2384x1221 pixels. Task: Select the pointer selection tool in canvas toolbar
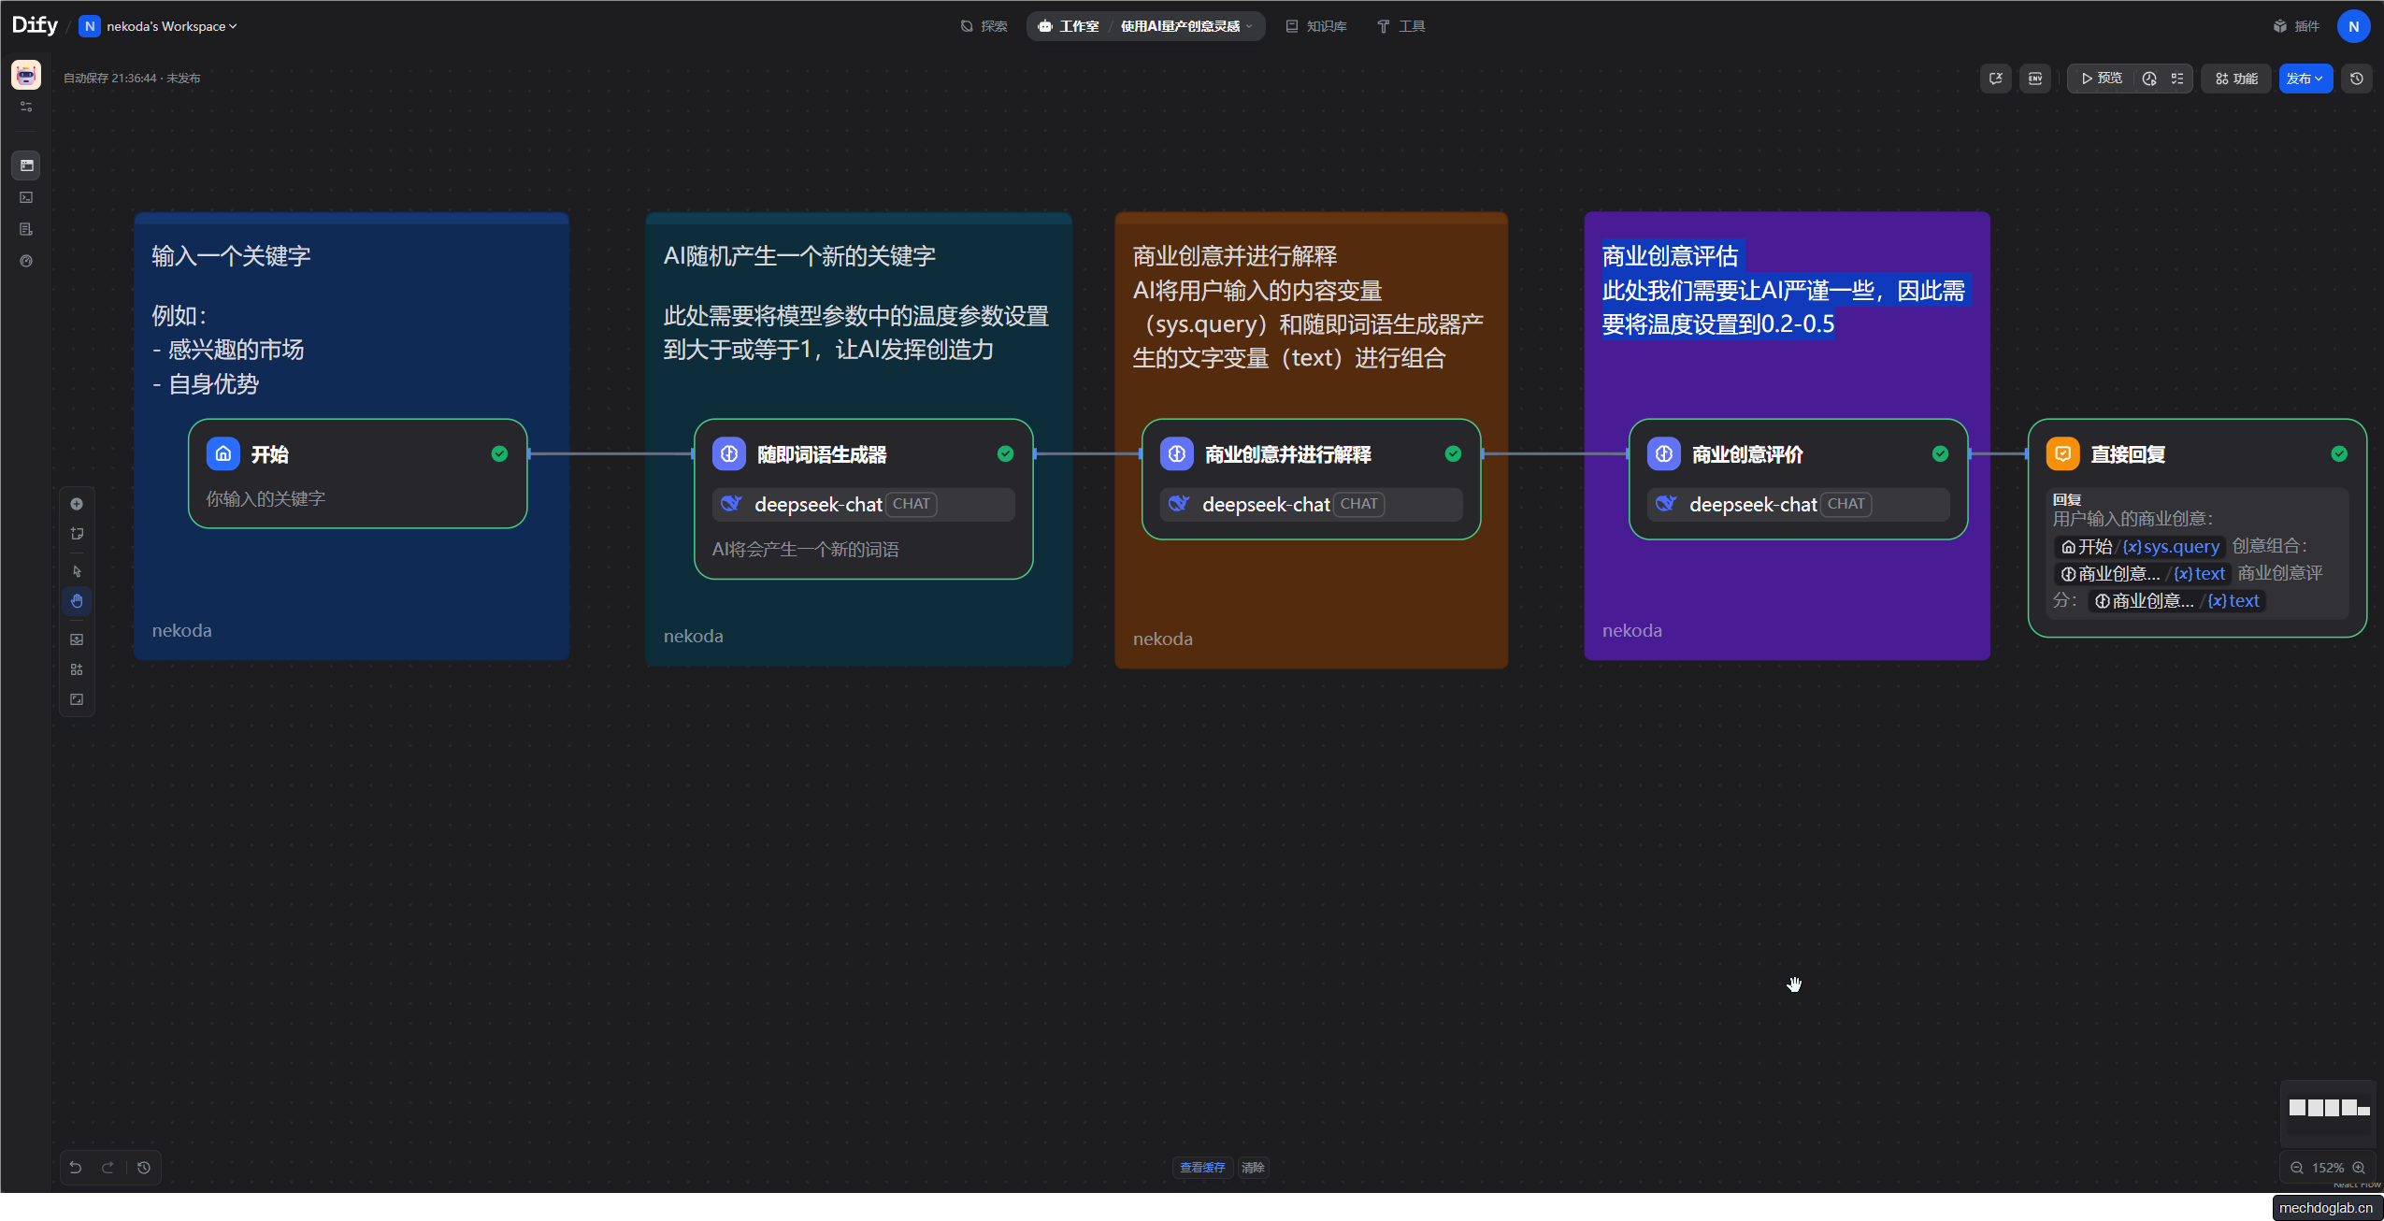(x=77, y=571)
